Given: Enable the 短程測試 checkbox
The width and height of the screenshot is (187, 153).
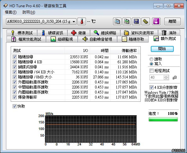Looking at the screenshot, I should 151,71.
